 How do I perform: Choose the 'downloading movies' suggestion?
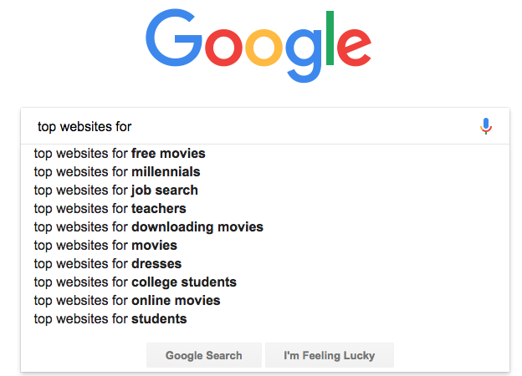click(x=149, y=227)
